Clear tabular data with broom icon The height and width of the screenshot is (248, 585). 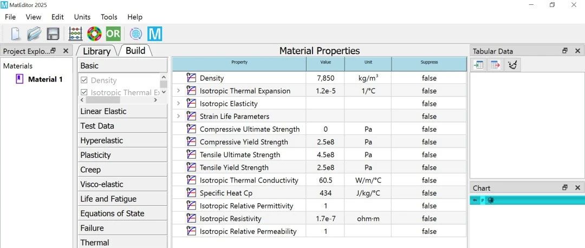(512, 65)
